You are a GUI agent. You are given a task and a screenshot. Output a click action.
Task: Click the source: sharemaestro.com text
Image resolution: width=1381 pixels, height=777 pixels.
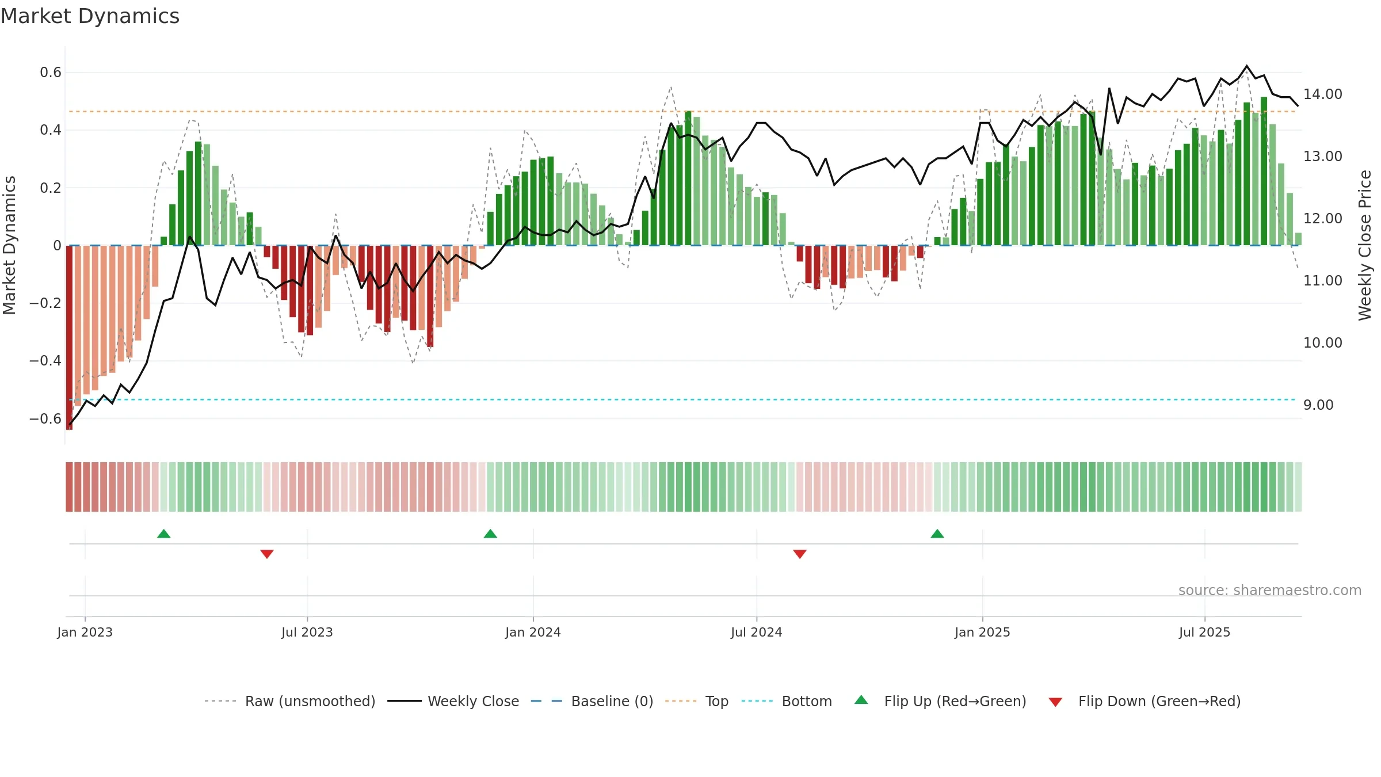(1270, 590)
